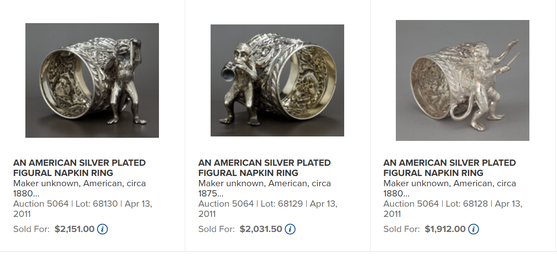Click maker description of lot 68130 listing

[x=79, y=188]
